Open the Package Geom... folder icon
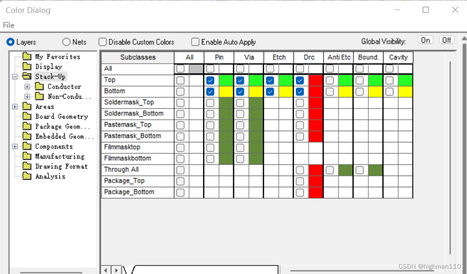 (27, 127)
